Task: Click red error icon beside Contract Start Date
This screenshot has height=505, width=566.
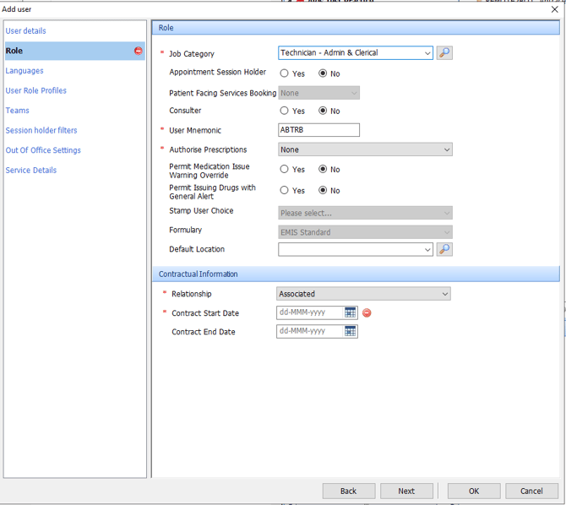Action: tap(367, 312)
